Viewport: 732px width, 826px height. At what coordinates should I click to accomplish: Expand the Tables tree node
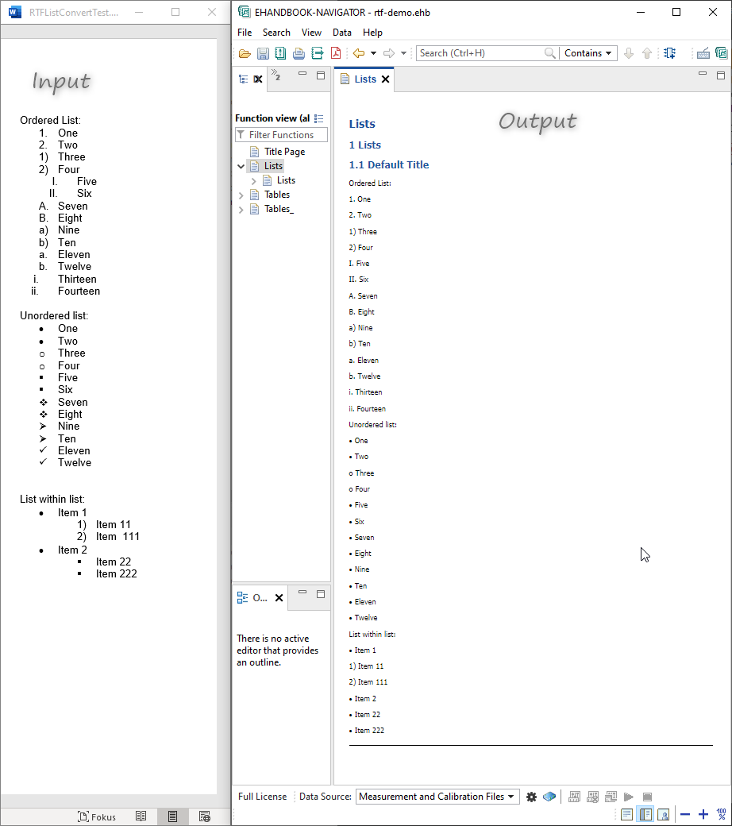pos(241,195)
